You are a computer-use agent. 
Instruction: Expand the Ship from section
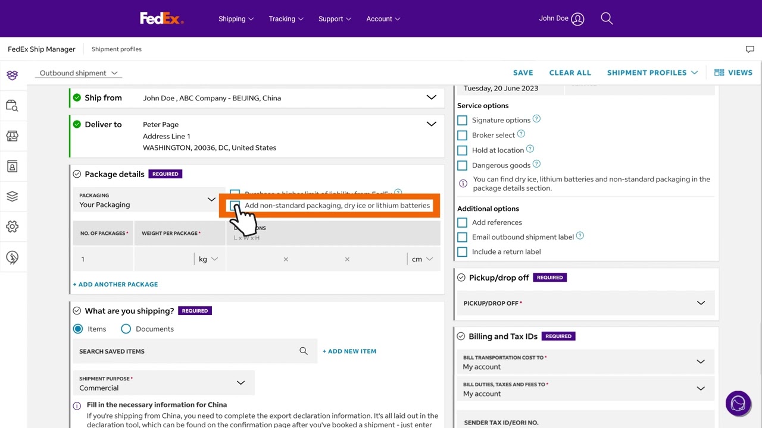(x=431, y=97)
